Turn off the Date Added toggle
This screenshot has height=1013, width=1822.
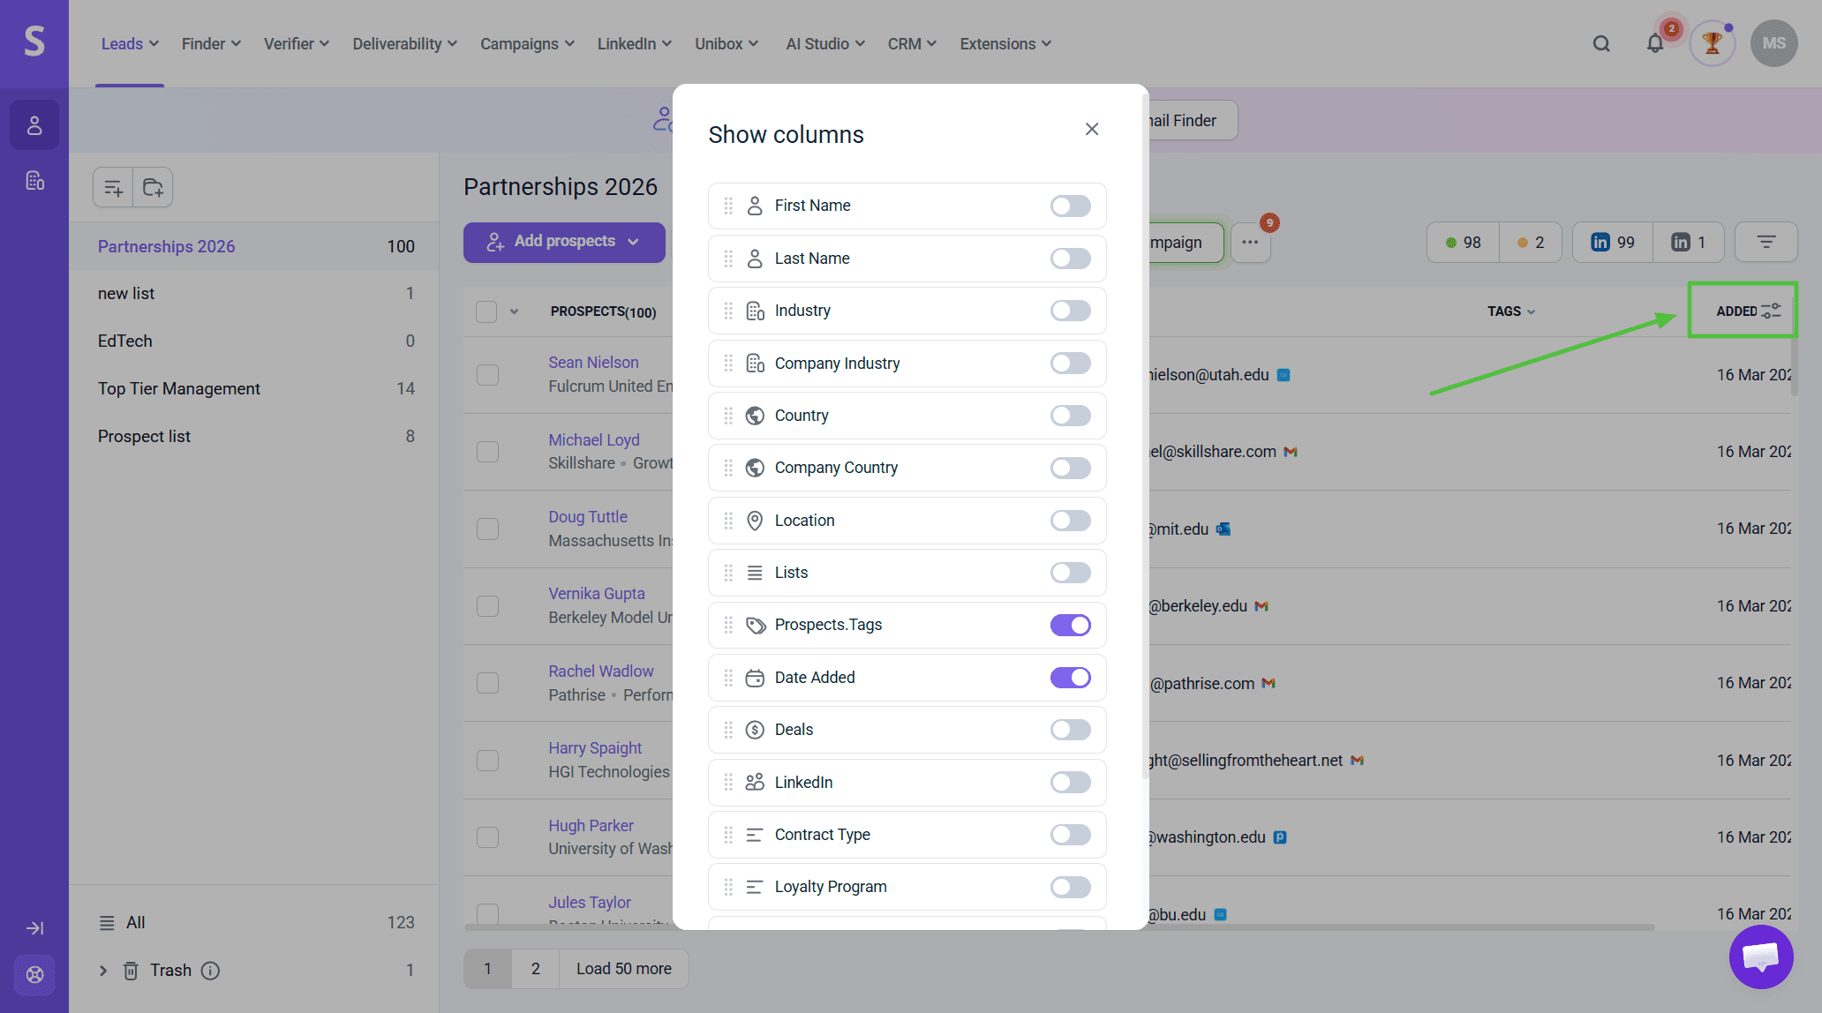tap(1070, 678)
